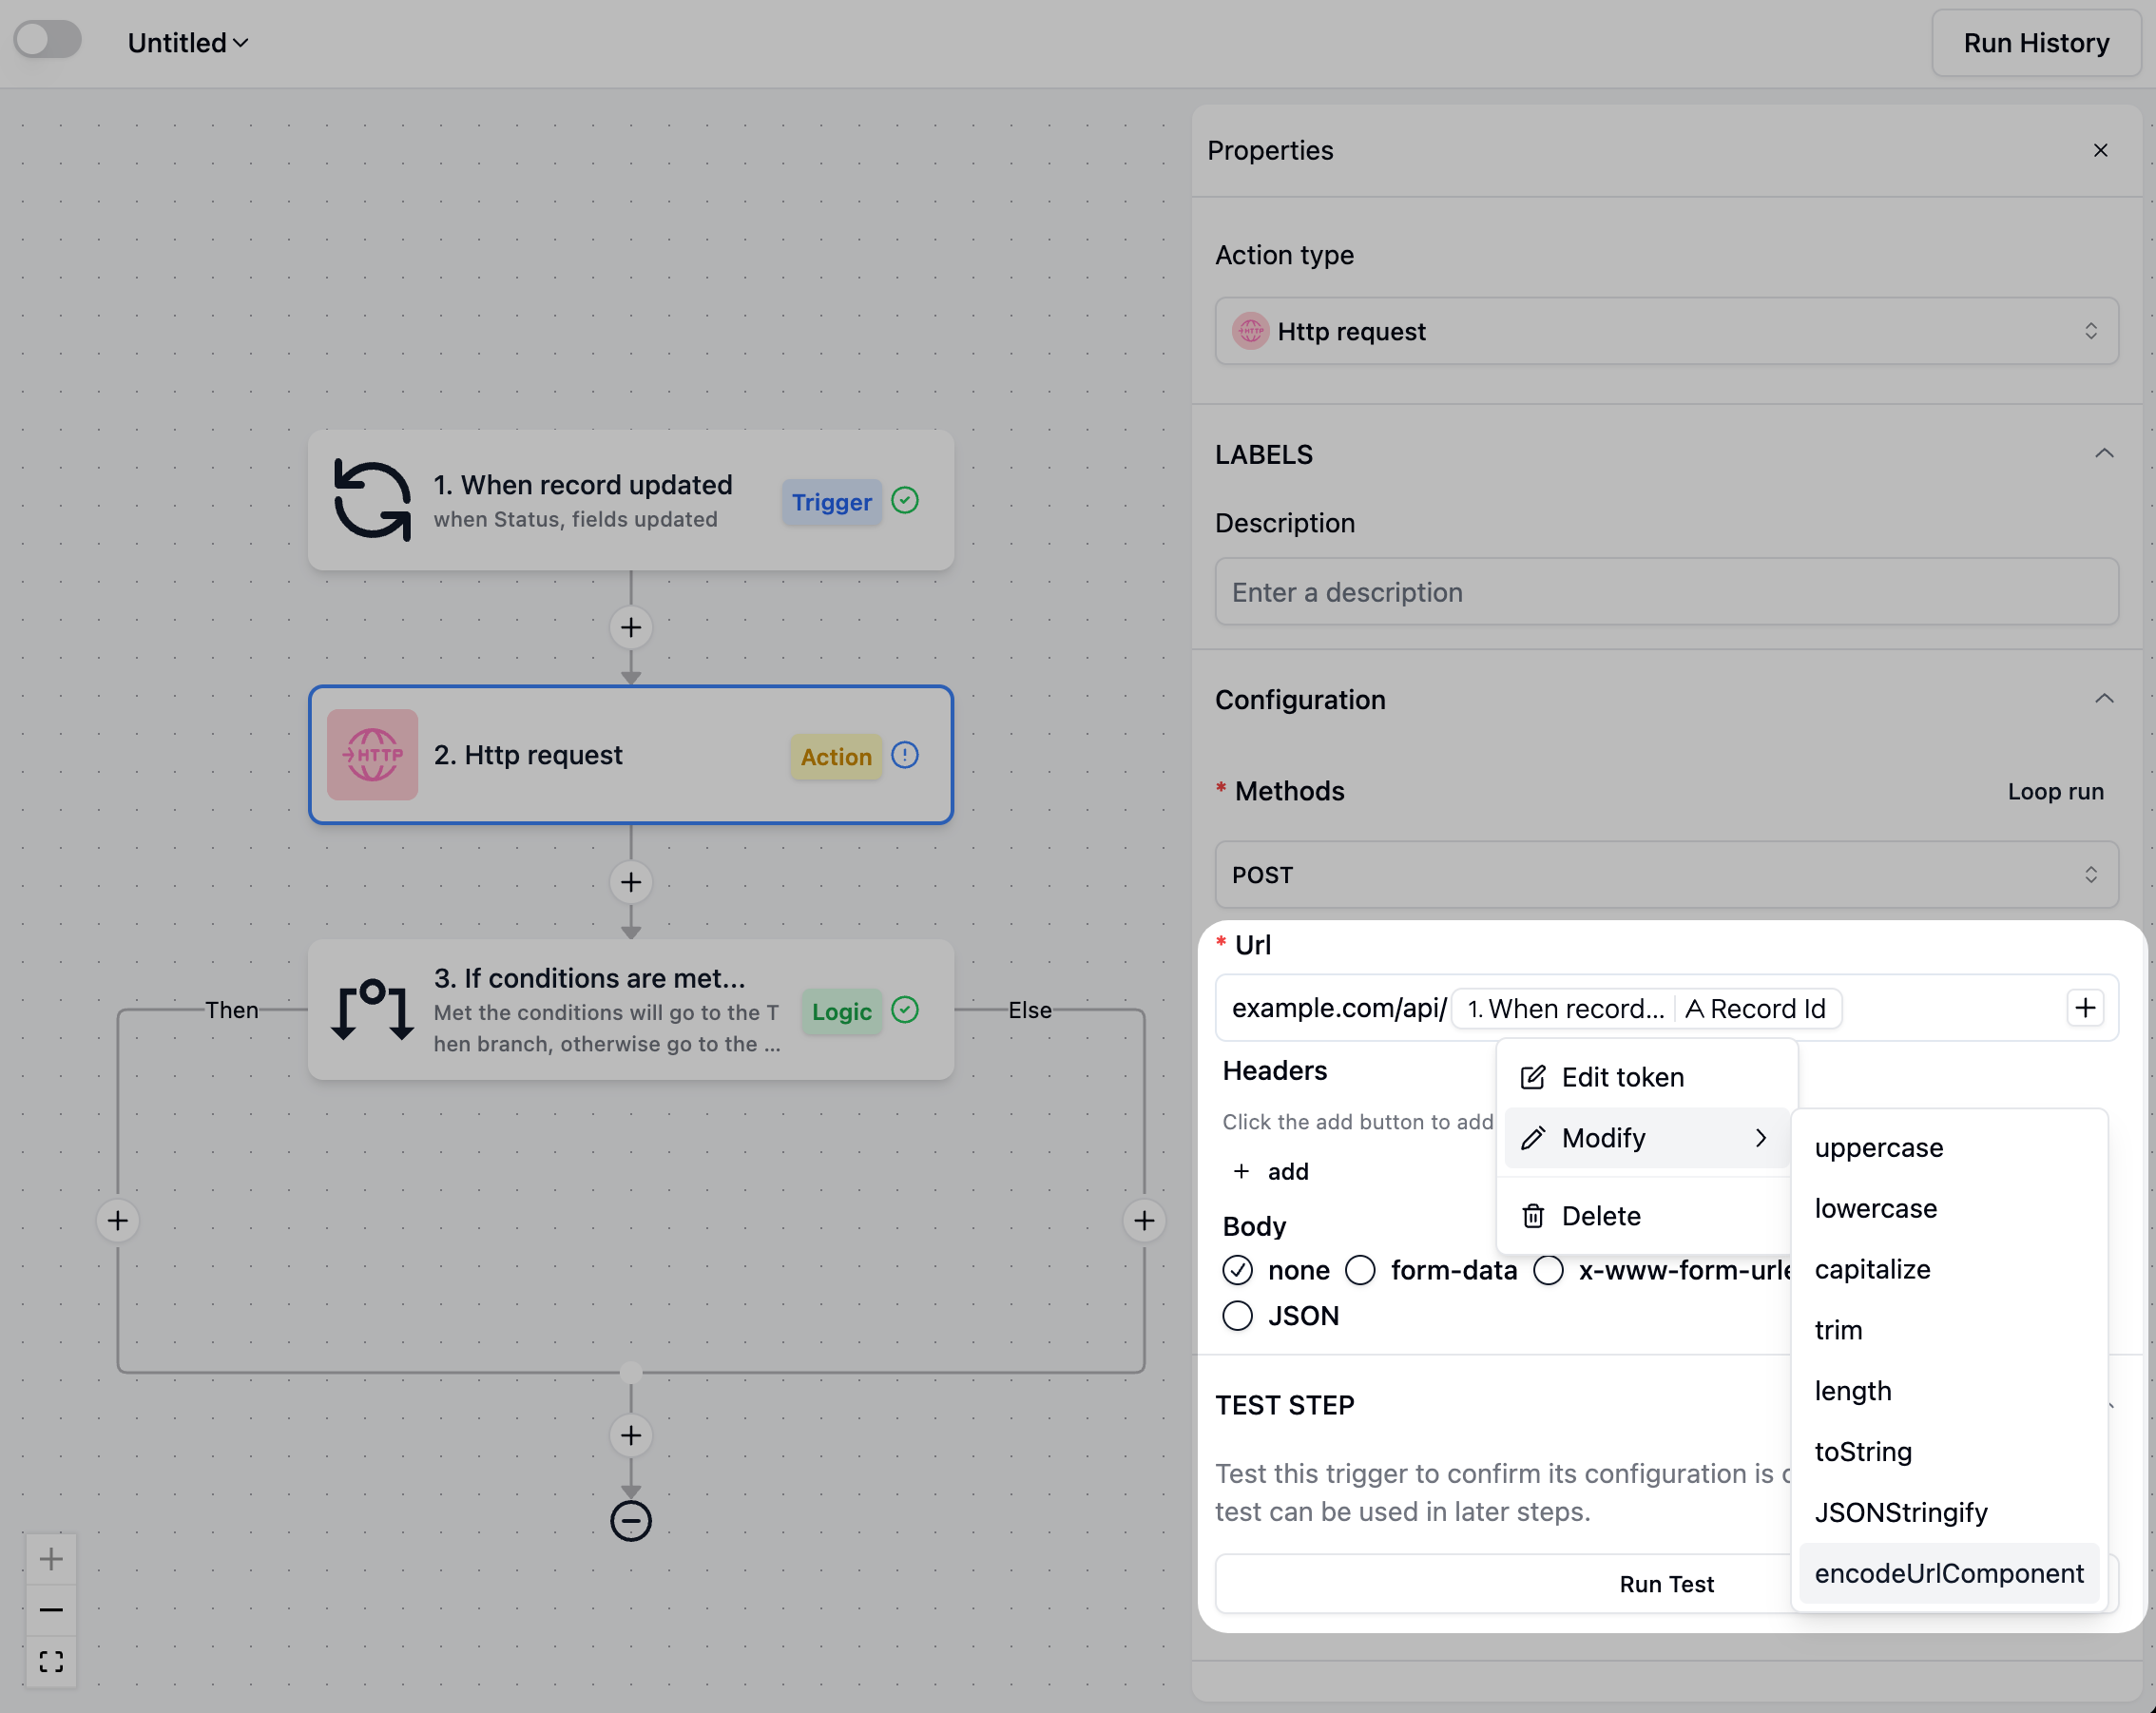
Task: Zoom out canvas with minus control
Action: click(51, 1610)
